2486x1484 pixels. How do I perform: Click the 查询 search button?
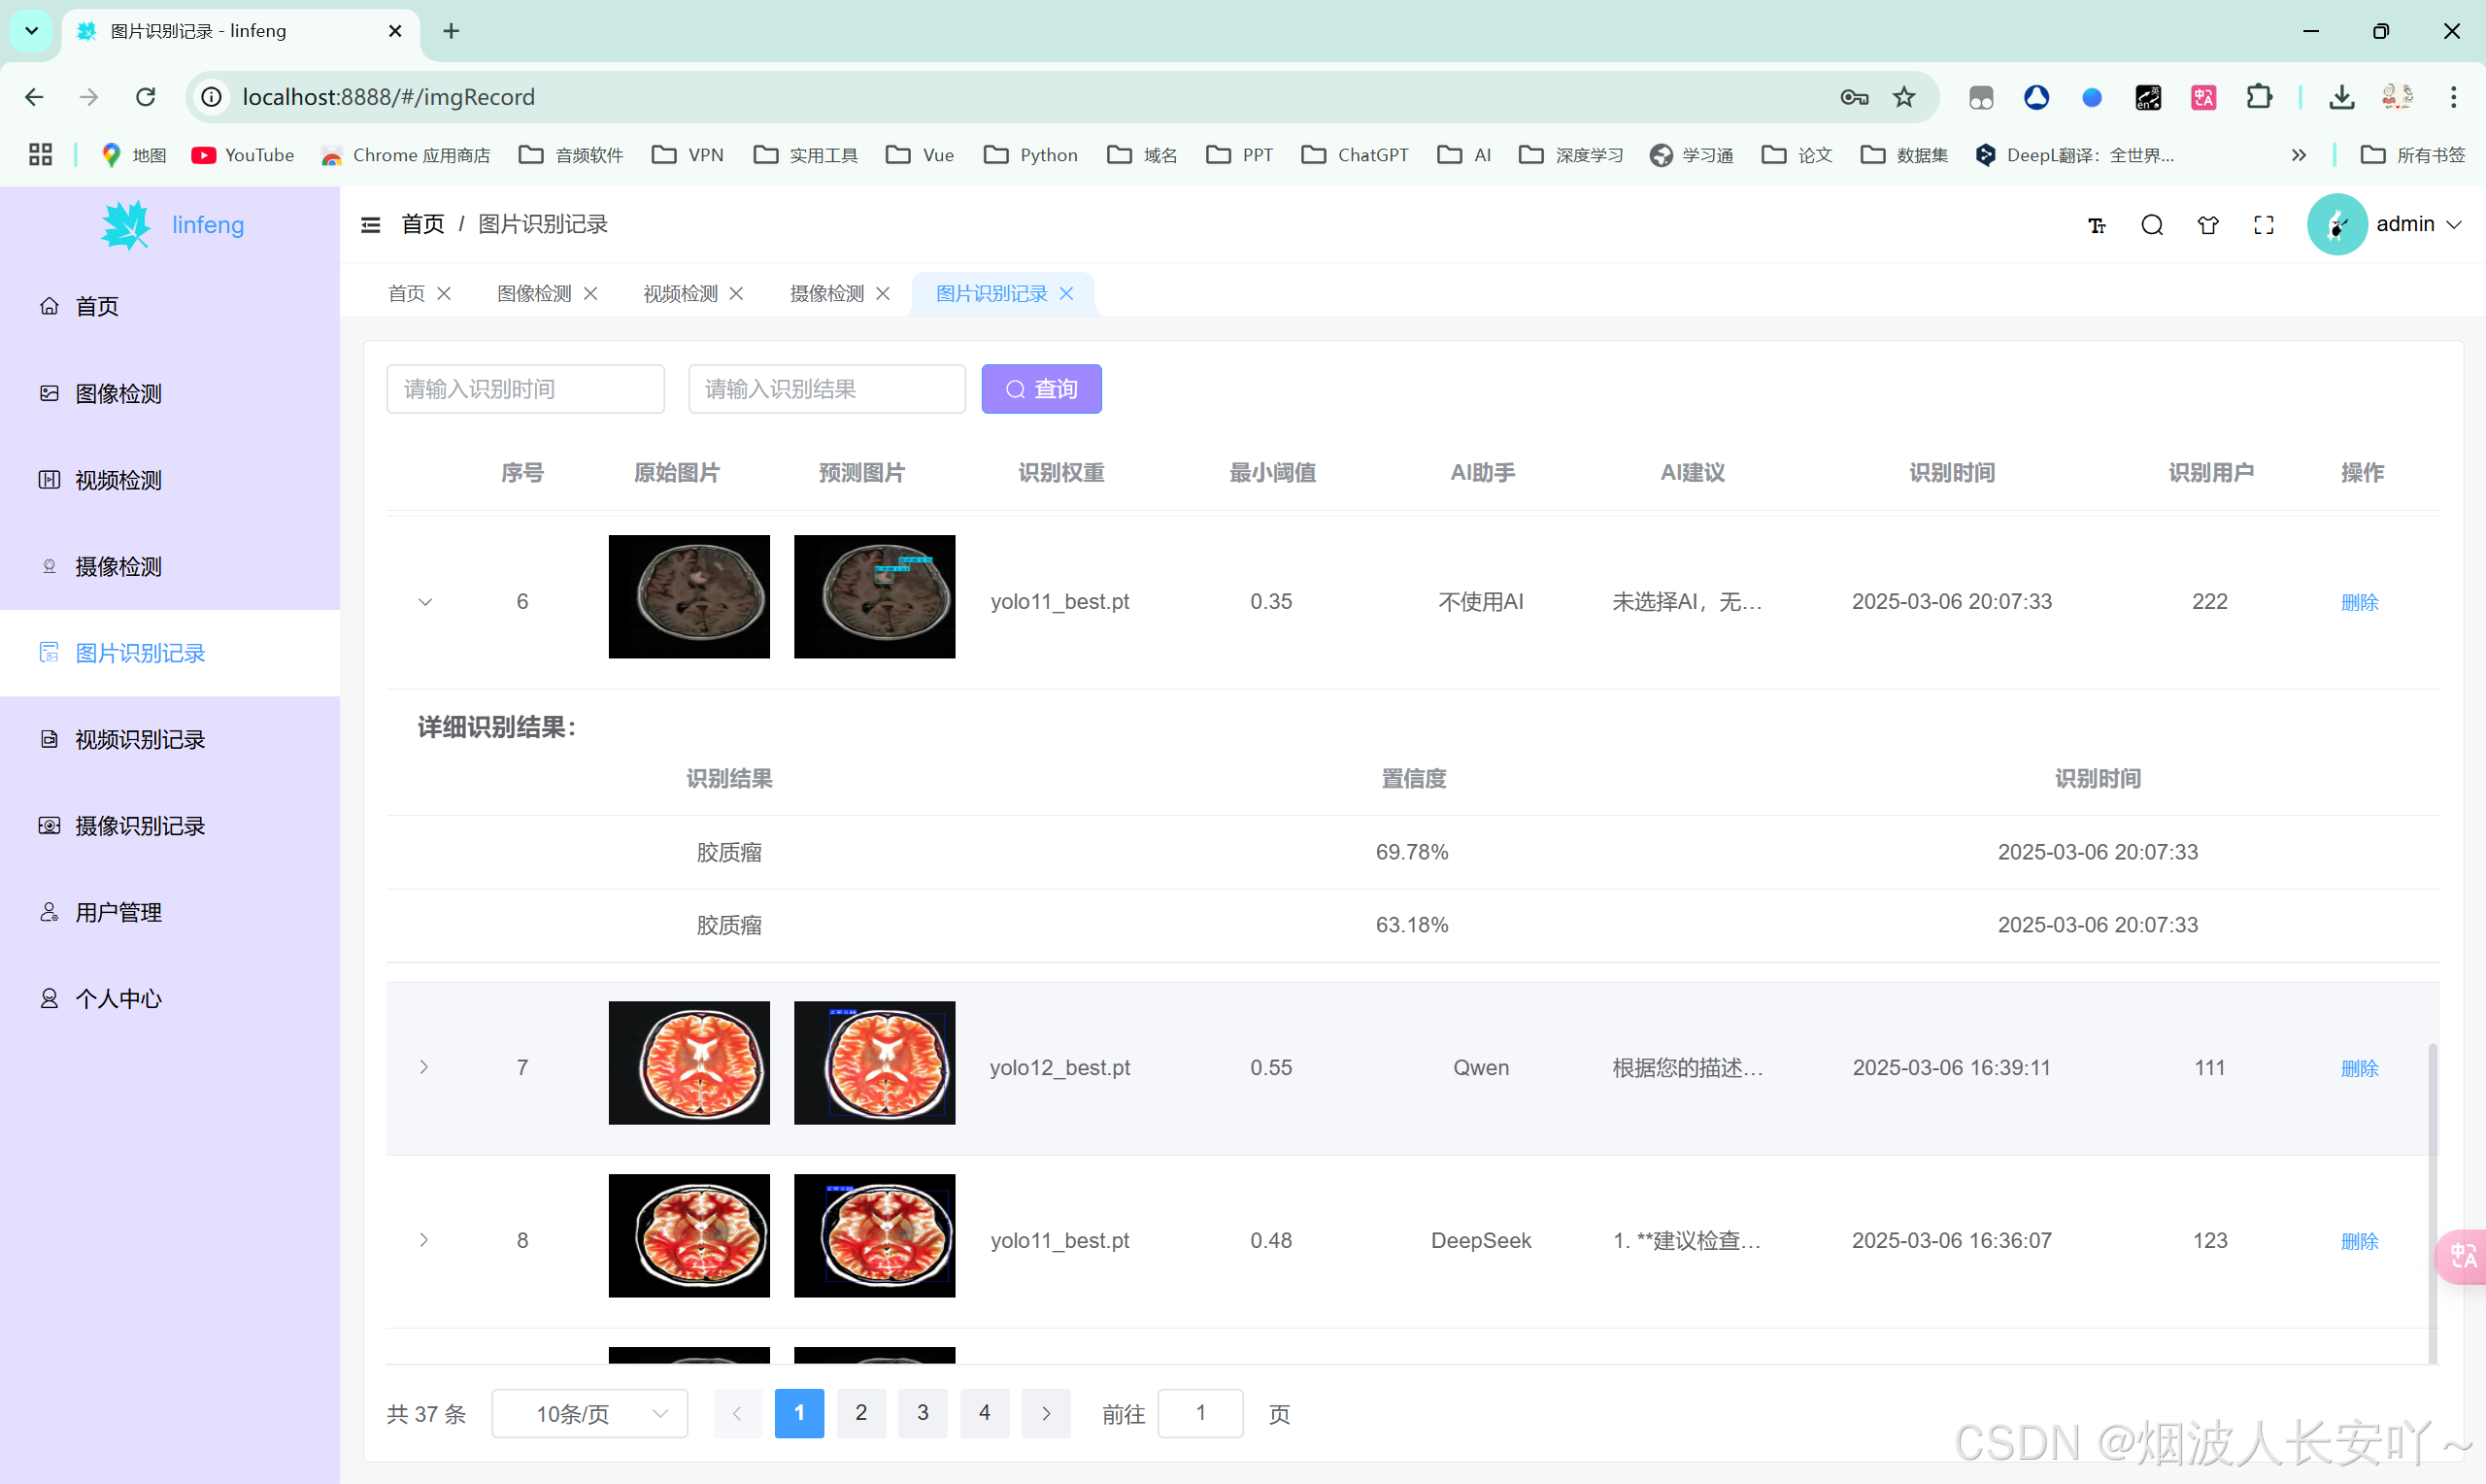click(1042, 389)
